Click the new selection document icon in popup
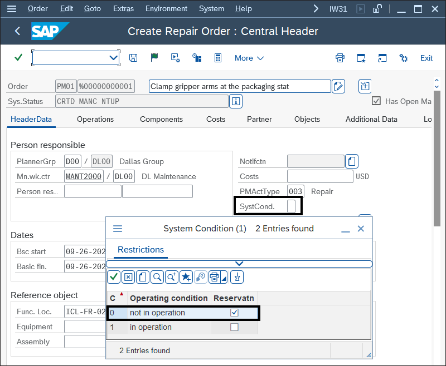Image resolution: width=446 pixels, height=366 pixels. 143,277
